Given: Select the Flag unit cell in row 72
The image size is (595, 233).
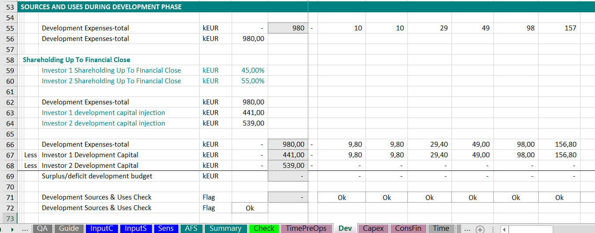Looking at the screenshot, I should coord(215,208).
